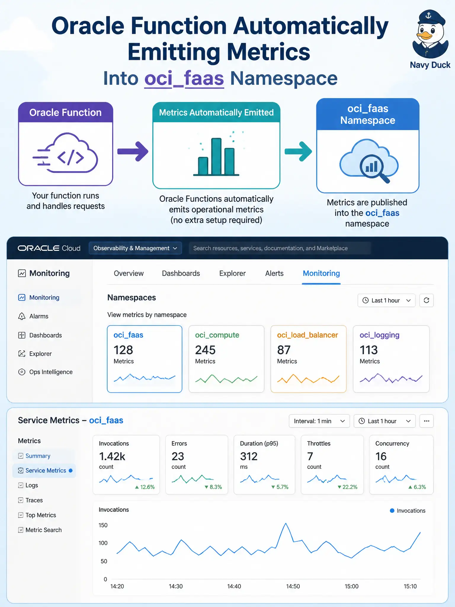Switch to the Alerts tab

(x=274, y=273)
